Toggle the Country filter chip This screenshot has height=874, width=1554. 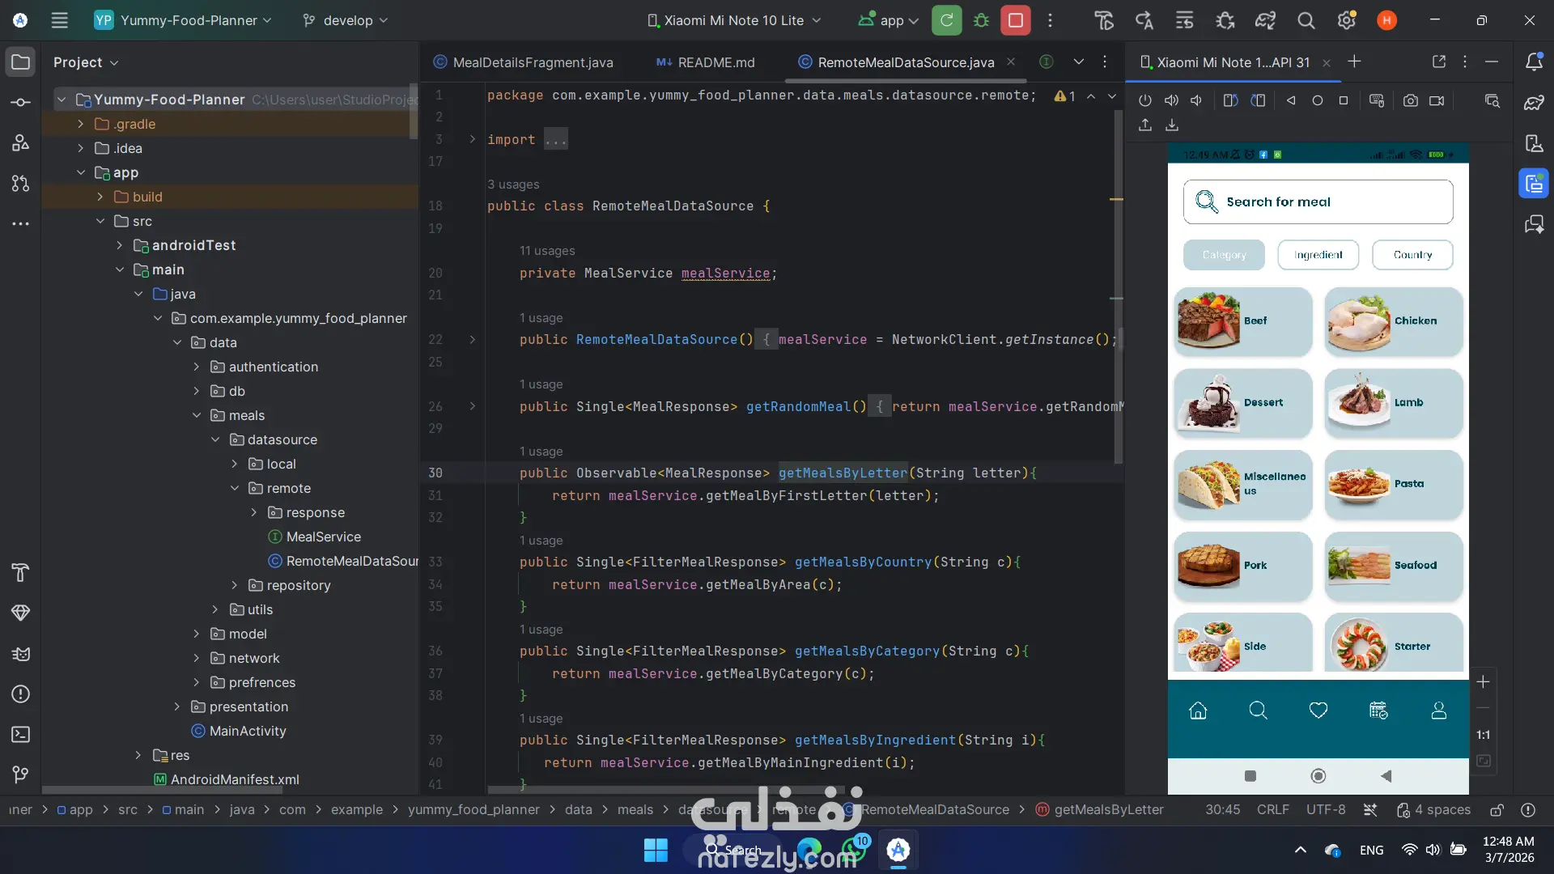1412,255
